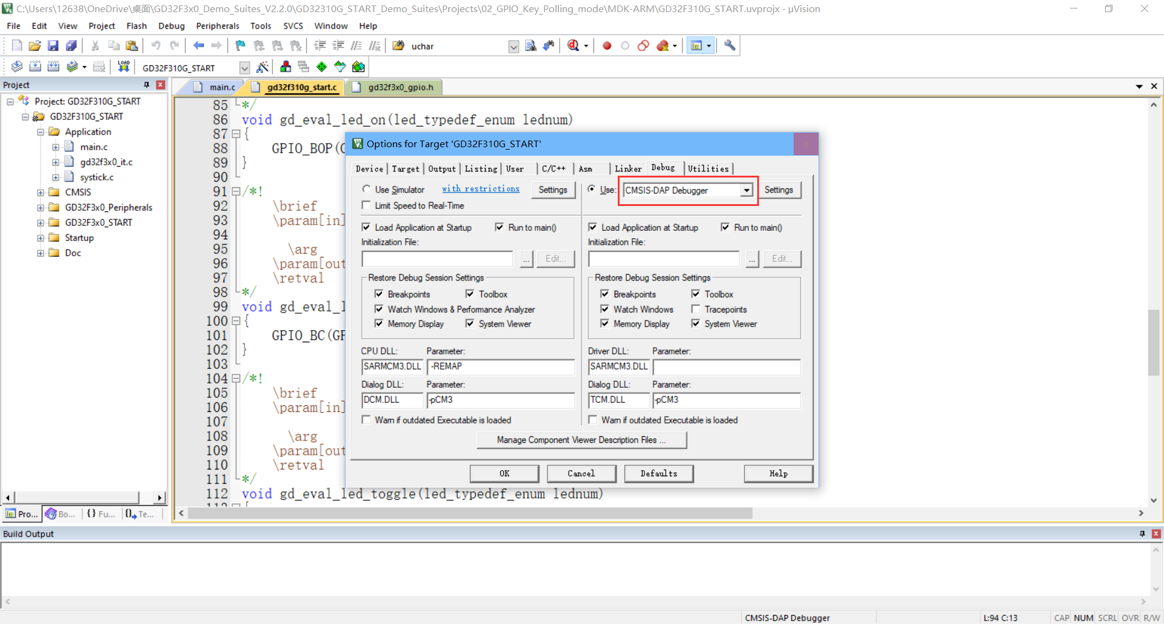Click the Save All icon
The image size is (1164, 624).
[72, 45]
